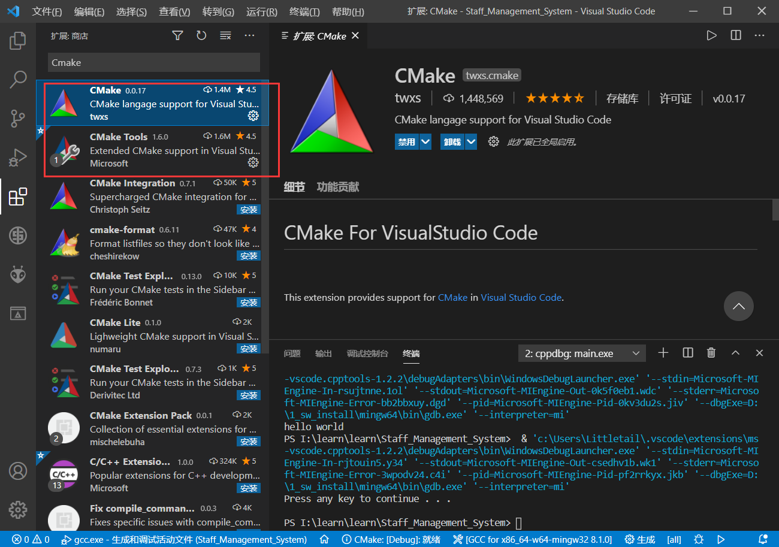Refresh the extensions list
This screenshot has width=779, height=547.
pyautogui.click(x=201, y=36)
